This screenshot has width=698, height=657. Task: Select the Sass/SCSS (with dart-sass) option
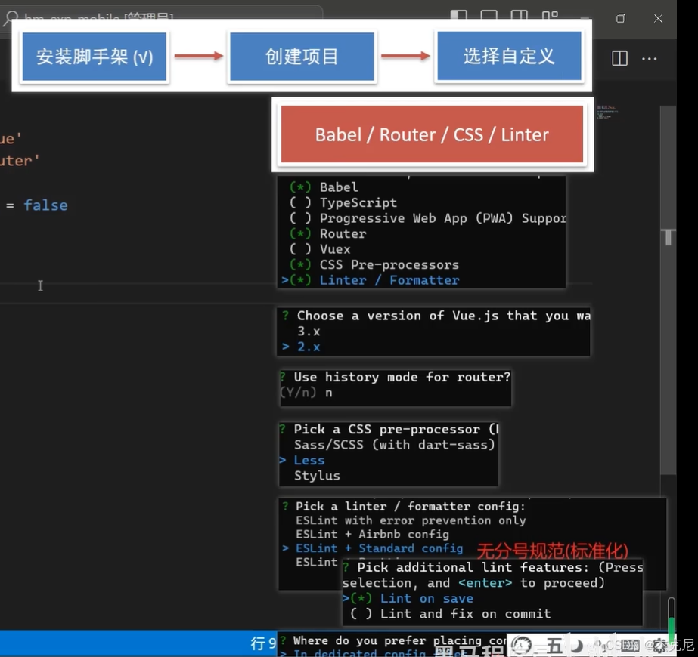(395, 445)
